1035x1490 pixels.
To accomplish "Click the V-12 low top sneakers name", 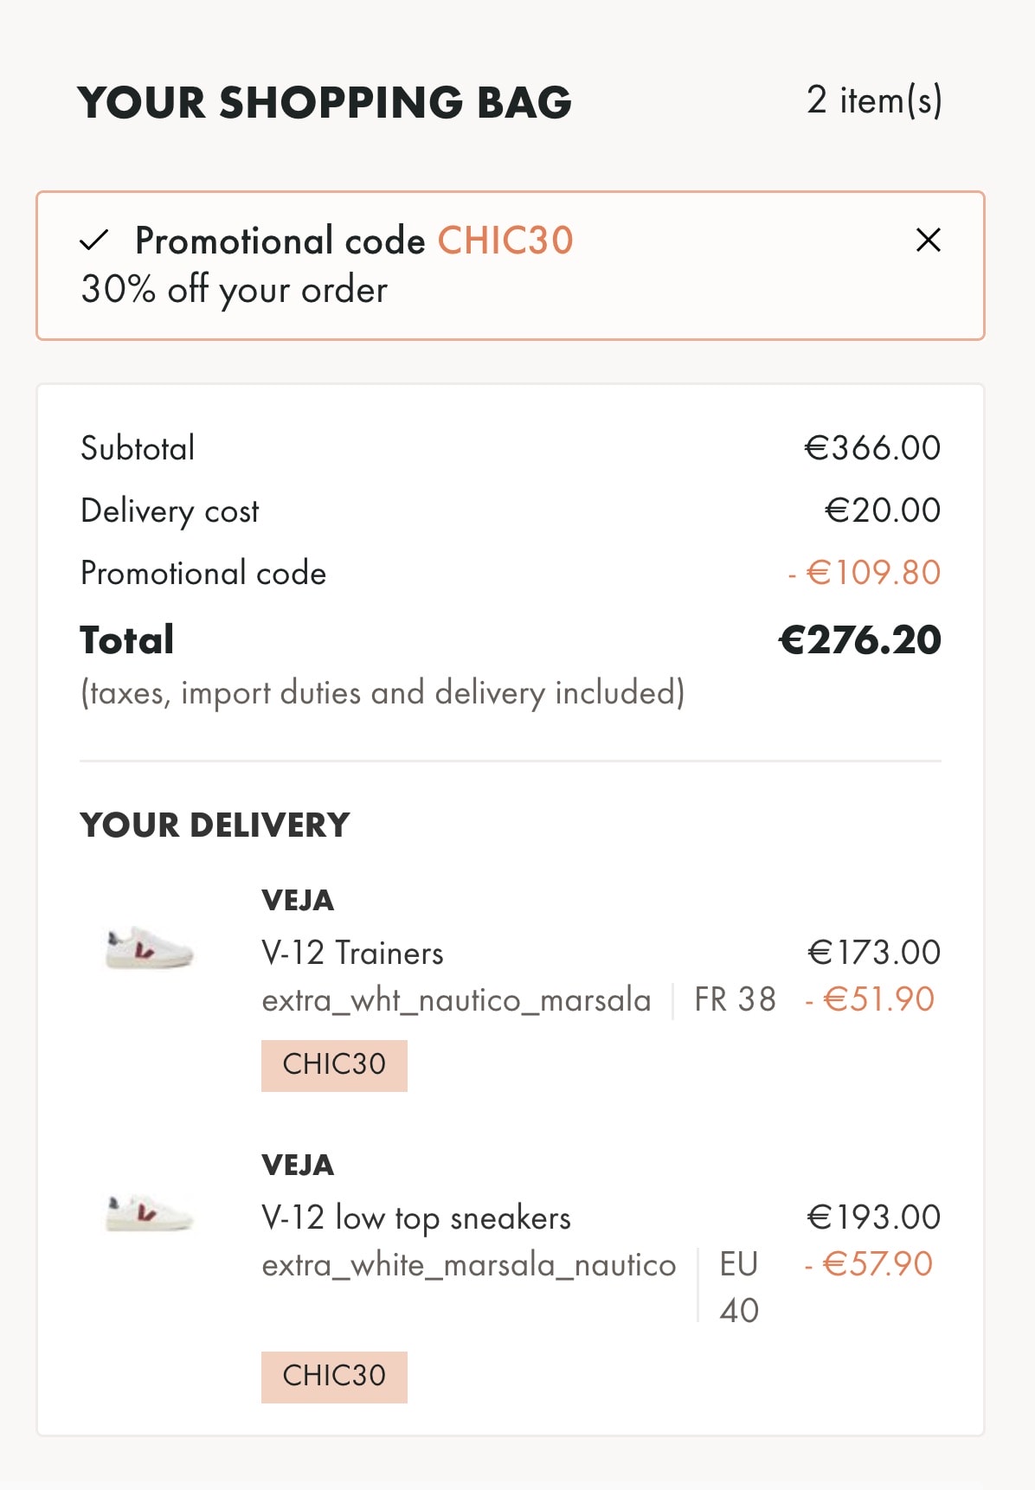I will coord(415,1217).
